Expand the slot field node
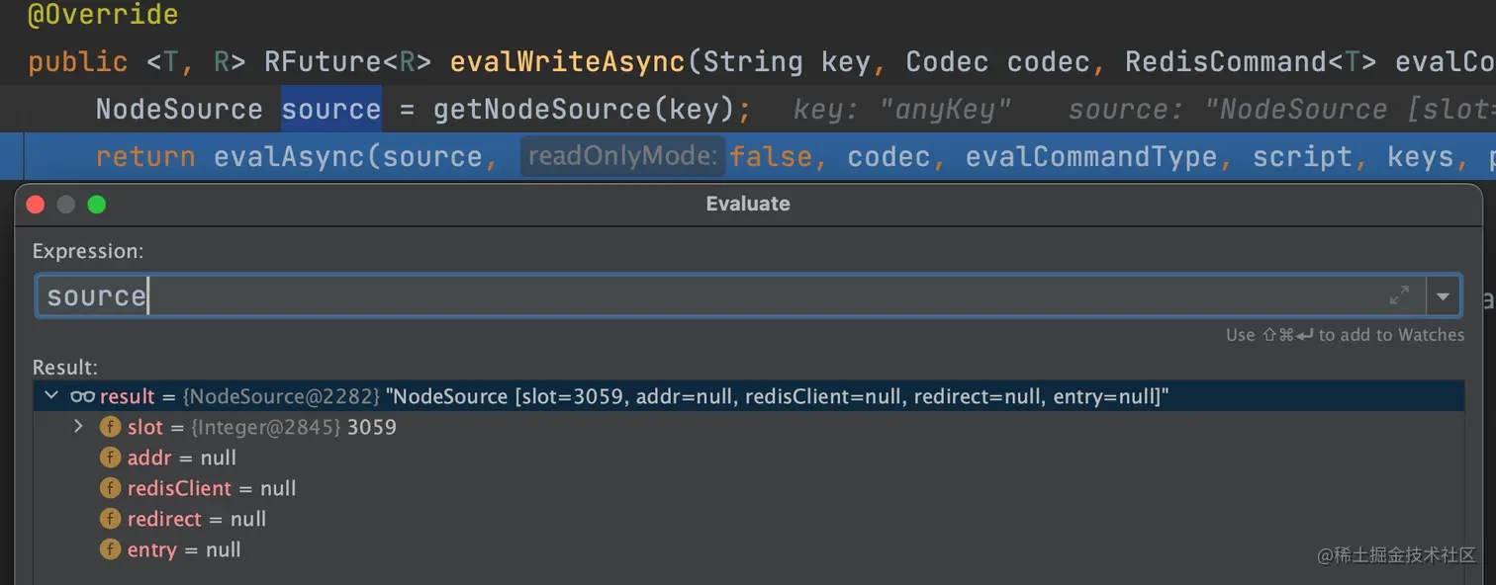1496x585 pixels. pos(79,427)
